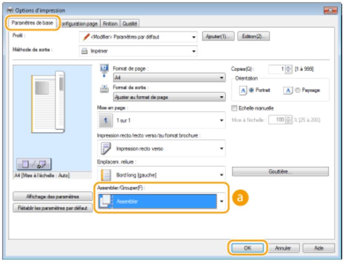This screenshot has height=260, width=343.
Task: Select Paysage orientation
Action: 297,90
